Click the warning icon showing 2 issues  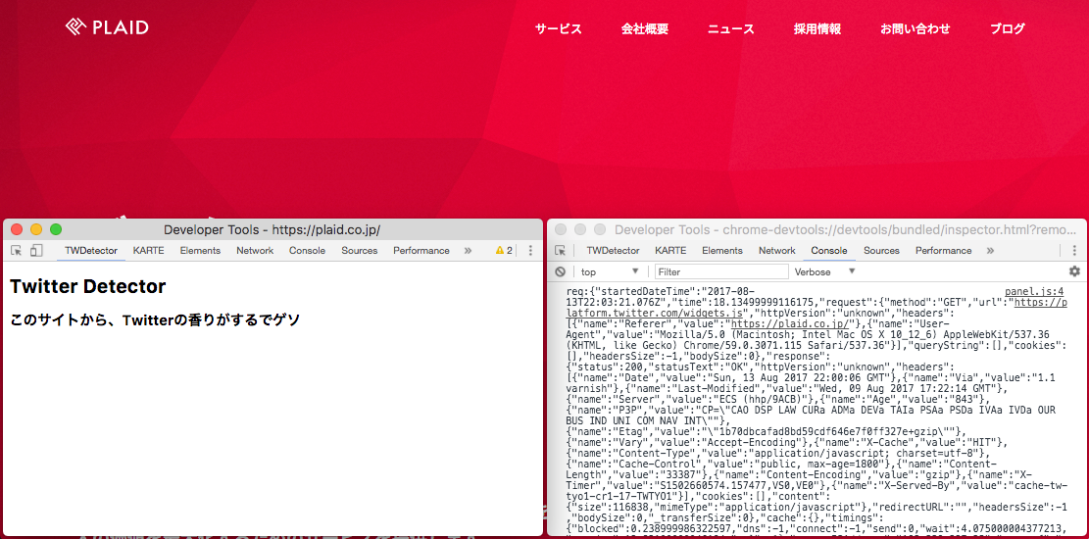pos(504,251)
